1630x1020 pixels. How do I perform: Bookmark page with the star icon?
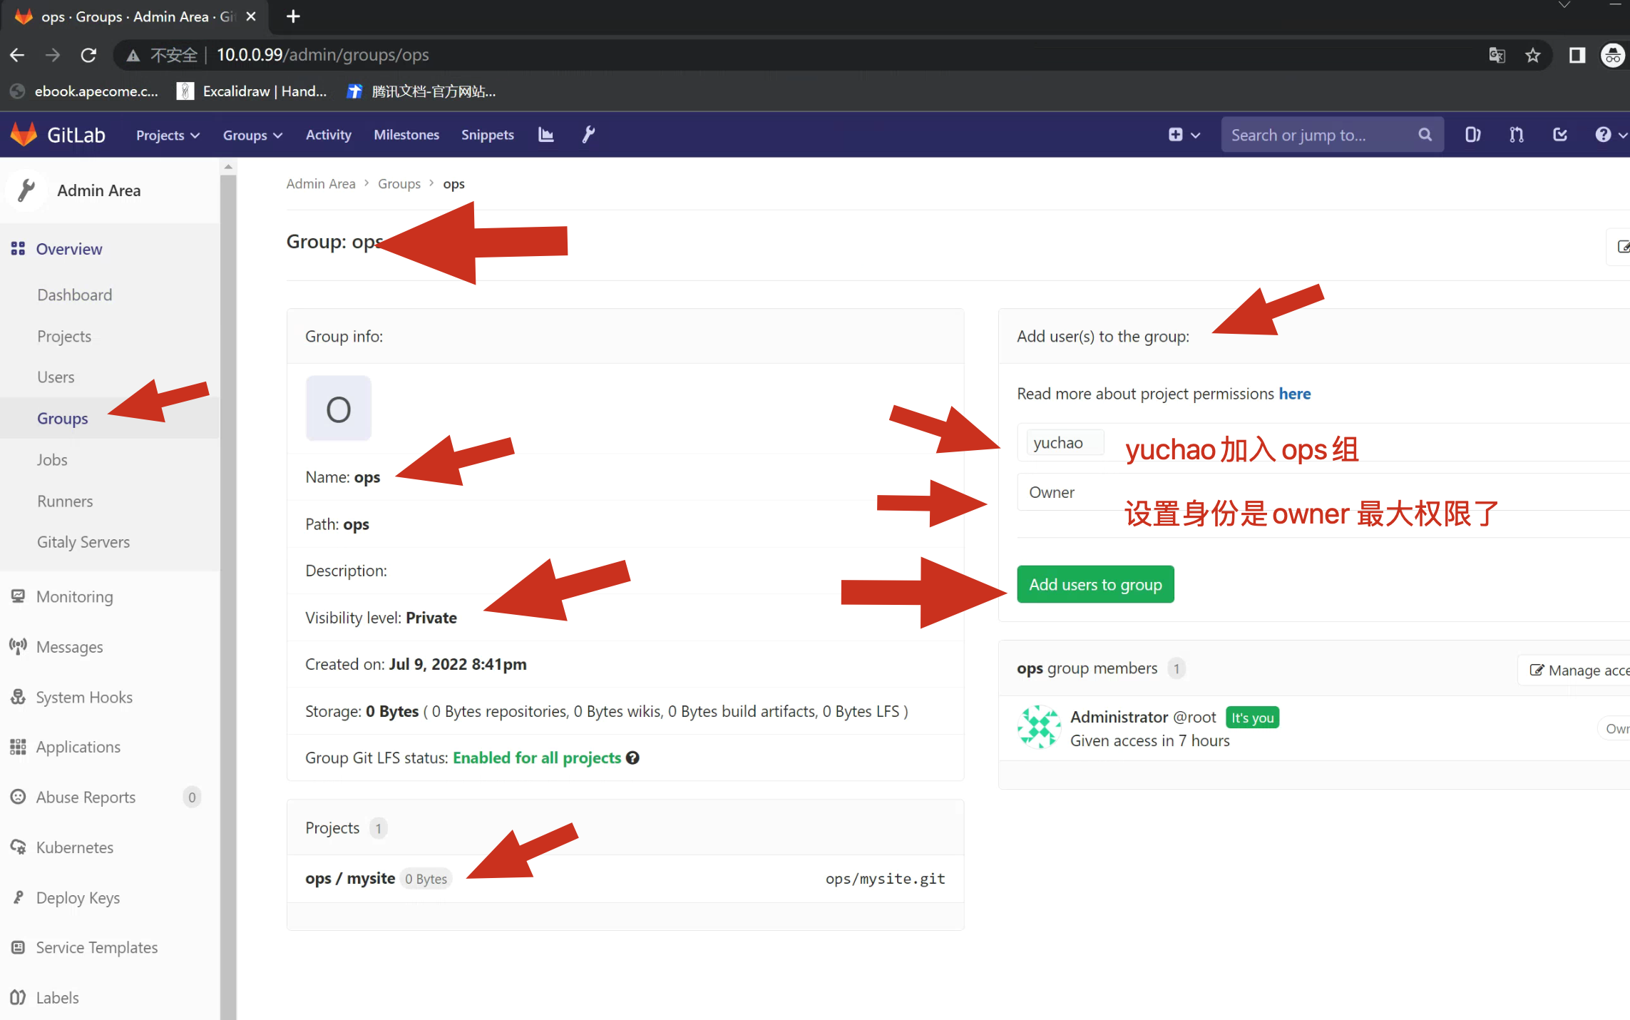point(1533,55)
